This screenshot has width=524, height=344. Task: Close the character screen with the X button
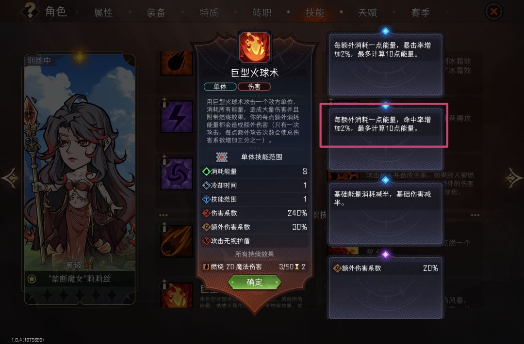click(493, 12)
